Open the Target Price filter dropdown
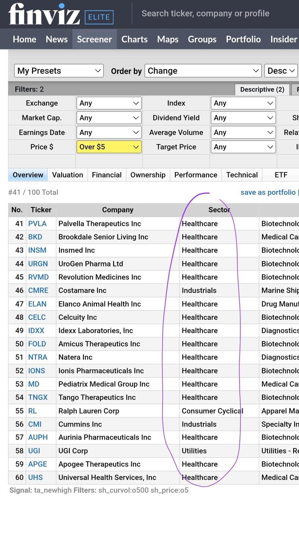Image resolution: width=299 pixels, height=542 pixels. [x=243, y=147]
